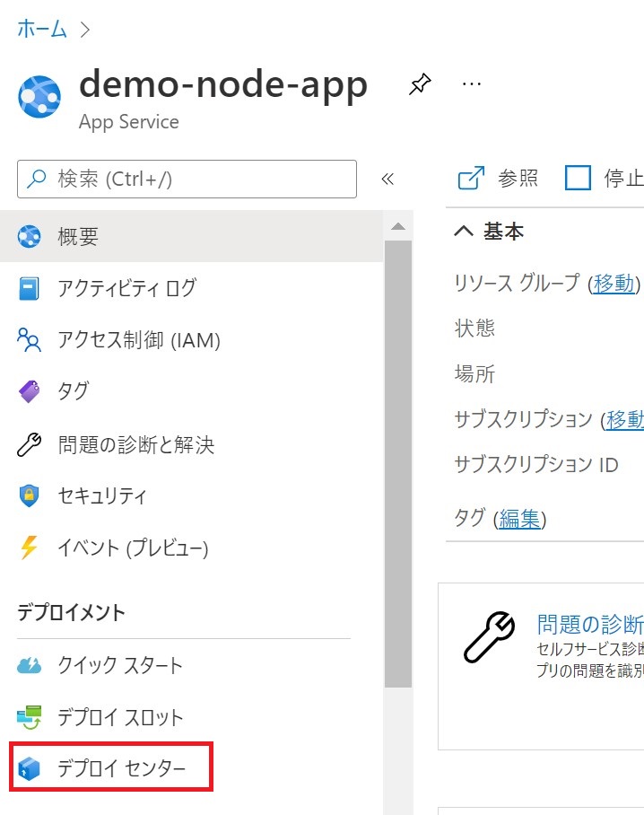This screenshot has height=815, width=644.
Task: Focus the 検索 (Ctrl+/) search field
Action: click(187, 179)
